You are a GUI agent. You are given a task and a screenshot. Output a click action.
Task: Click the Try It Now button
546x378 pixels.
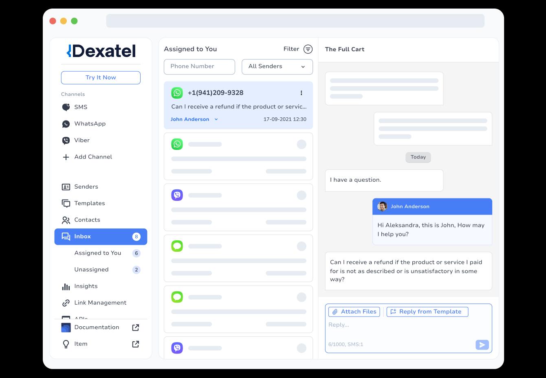pyautogui.click(x=101, y=78)
